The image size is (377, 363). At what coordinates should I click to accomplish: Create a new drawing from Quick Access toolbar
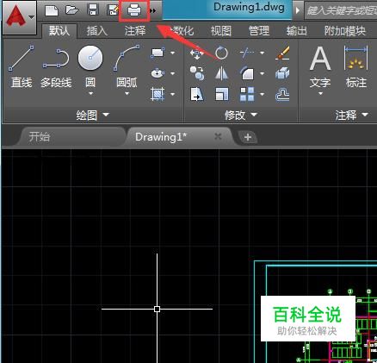[x=52, y=10]
